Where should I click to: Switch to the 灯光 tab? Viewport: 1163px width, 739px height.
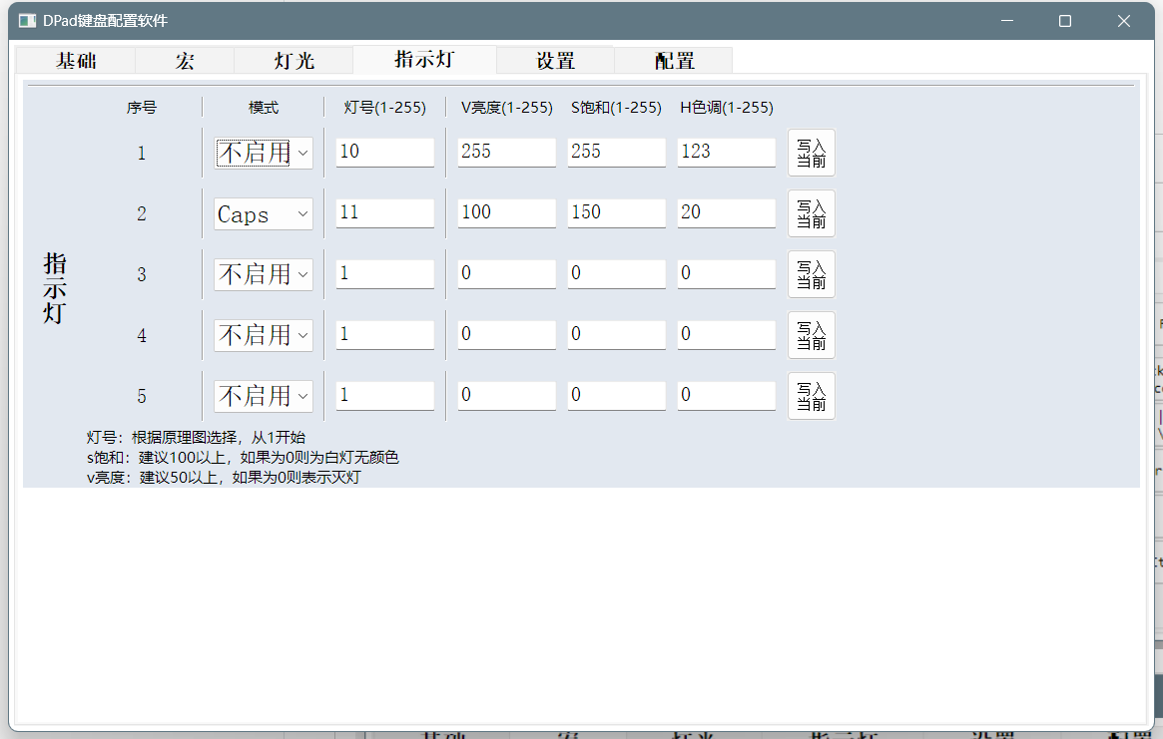click(x=293, y=60)
